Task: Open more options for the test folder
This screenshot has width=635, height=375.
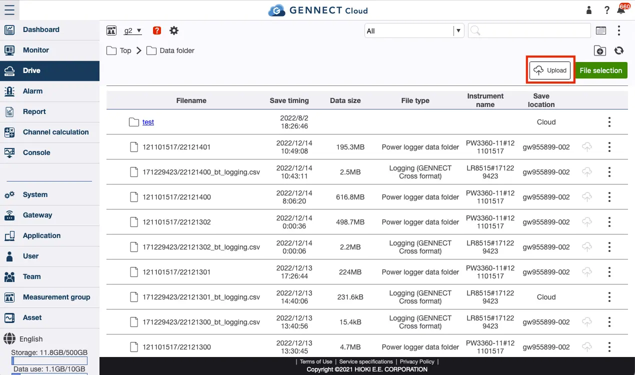Action: [x=609, y=122]
